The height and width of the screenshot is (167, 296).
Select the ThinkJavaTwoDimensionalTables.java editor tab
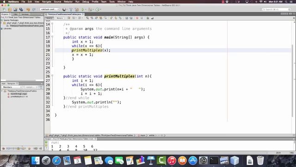(x=64, y=14)
